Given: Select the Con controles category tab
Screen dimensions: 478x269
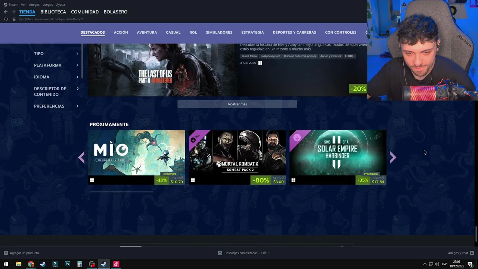Looking at the screenshot, I should [x=341, y=33].
